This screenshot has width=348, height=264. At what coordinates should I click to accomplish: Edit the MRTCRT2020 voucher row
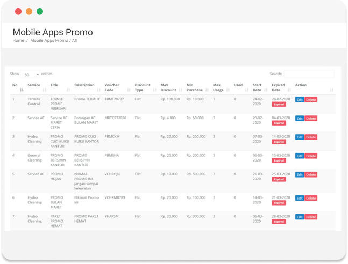(300, 119)
